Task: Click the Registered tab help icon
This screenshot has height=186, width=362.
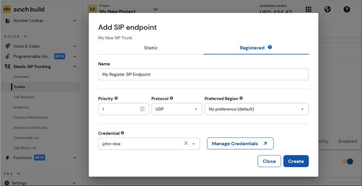Action: (270, 47)
